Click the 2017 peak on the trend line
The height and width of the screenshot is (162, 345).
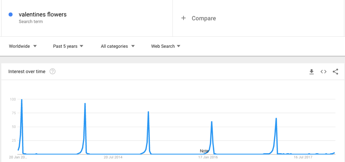(276, 118)
